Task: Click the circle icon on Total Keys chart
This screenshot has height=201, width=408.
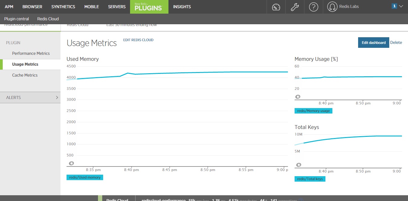Action: pyautogui.click(x=299, y=165)
